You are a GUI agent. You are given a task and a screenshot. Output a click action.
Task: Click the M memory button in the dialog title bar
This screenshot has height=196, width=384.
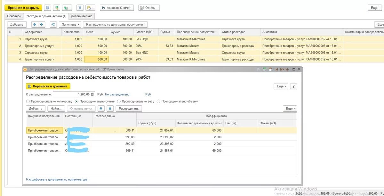click(x=277, y=69)
